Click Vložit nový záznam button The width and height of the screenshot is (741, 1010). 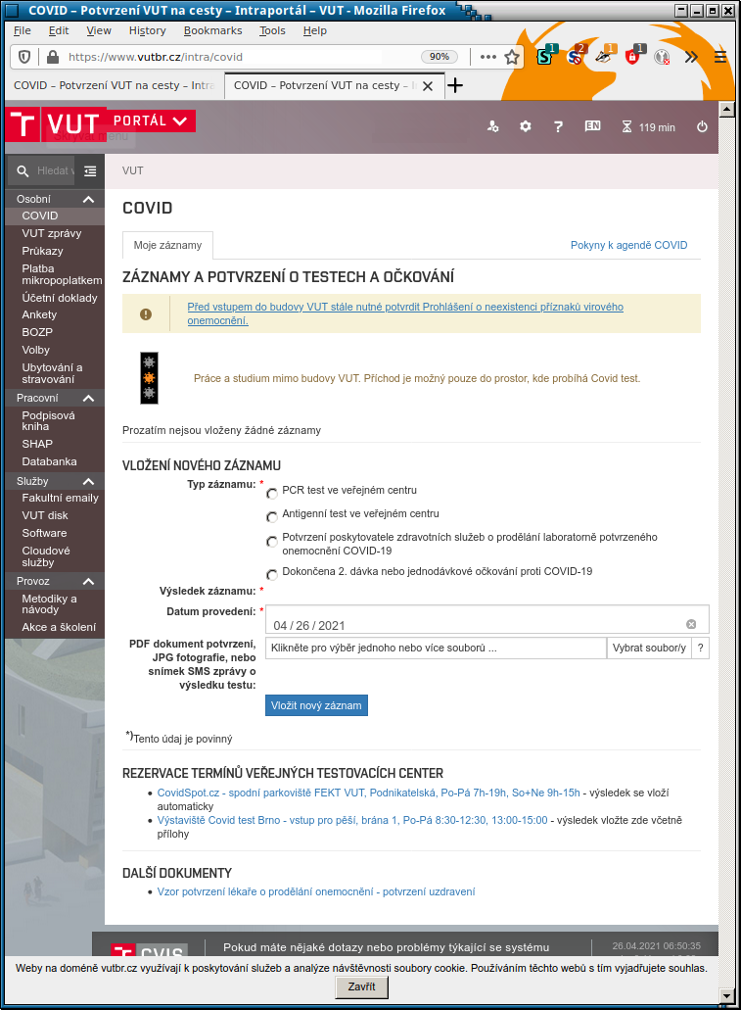pyautogui.click(x=316, y=705)
